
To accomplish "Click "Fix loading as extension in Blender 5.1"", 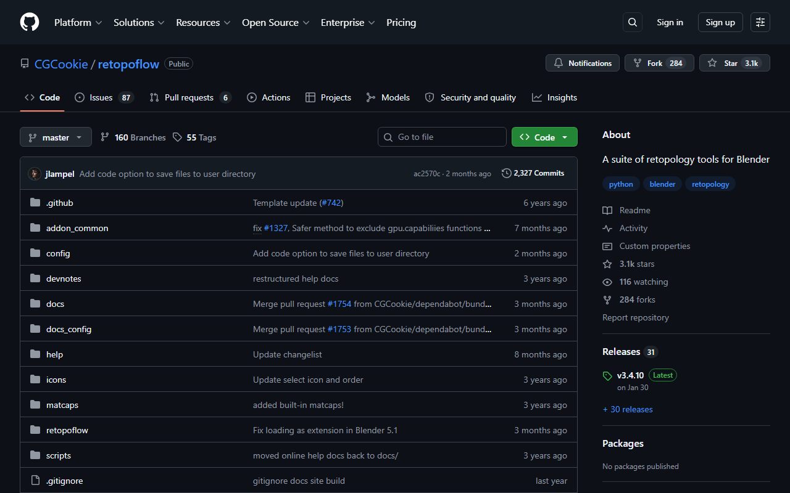I will 325,430.
